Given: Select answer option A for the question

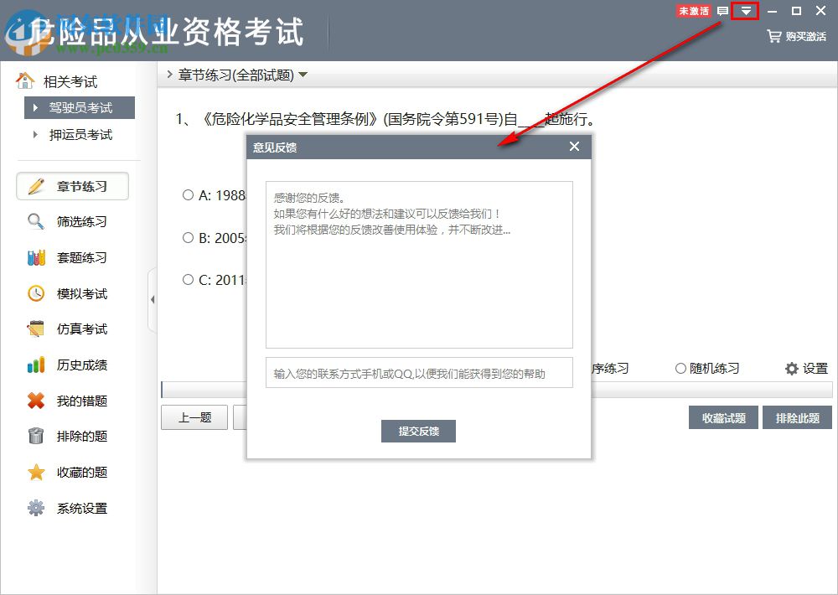Looking at the screenshot, I should pyautogui.click(x=188, y=194).
